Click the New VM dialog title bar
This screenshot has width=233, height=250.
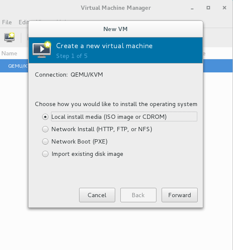(x=116, y=29)
